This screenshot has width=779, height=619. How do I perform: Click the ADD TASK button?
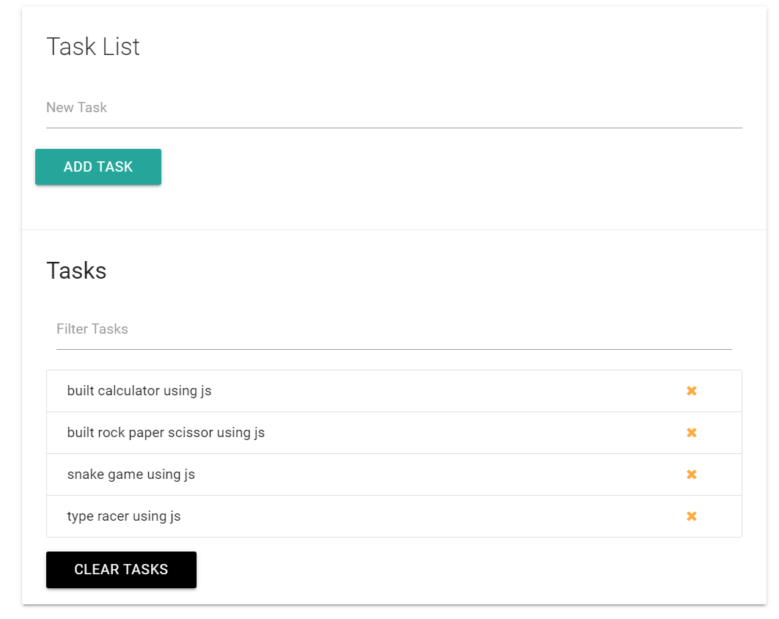[98, 166]
